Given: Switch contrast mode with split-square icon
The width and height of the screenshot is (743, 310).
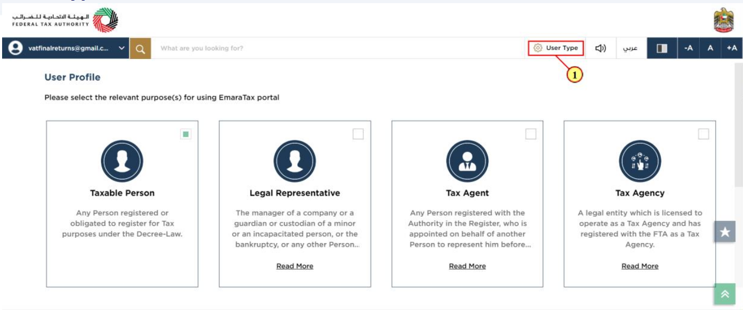Looking at the screenshot, I should click(662, 48).
